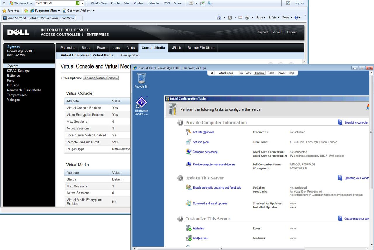Click the browser Help question mark icon
The image size is (374, 250).
(296, 18)
